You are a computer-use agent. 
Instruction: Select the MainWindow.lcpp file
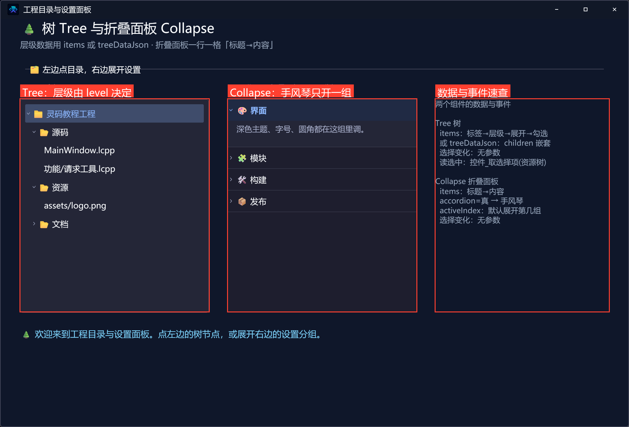79,150
